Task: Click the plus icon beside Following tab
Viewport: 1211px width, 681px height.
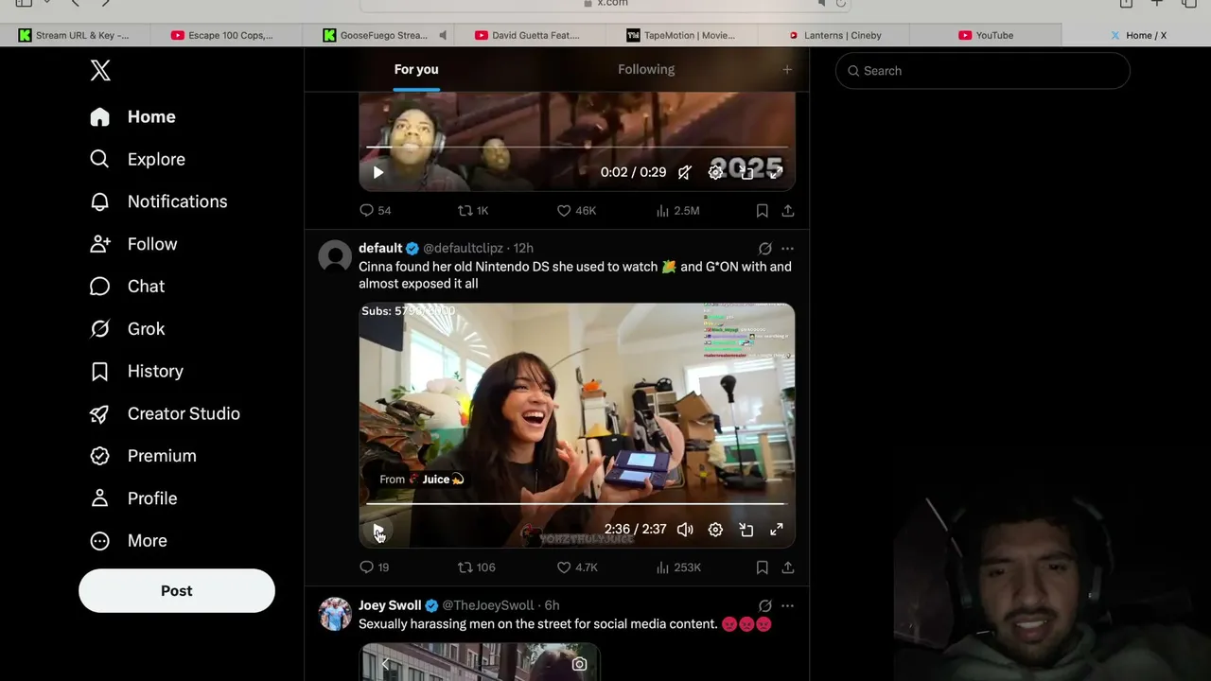Action: pos(787,69)
